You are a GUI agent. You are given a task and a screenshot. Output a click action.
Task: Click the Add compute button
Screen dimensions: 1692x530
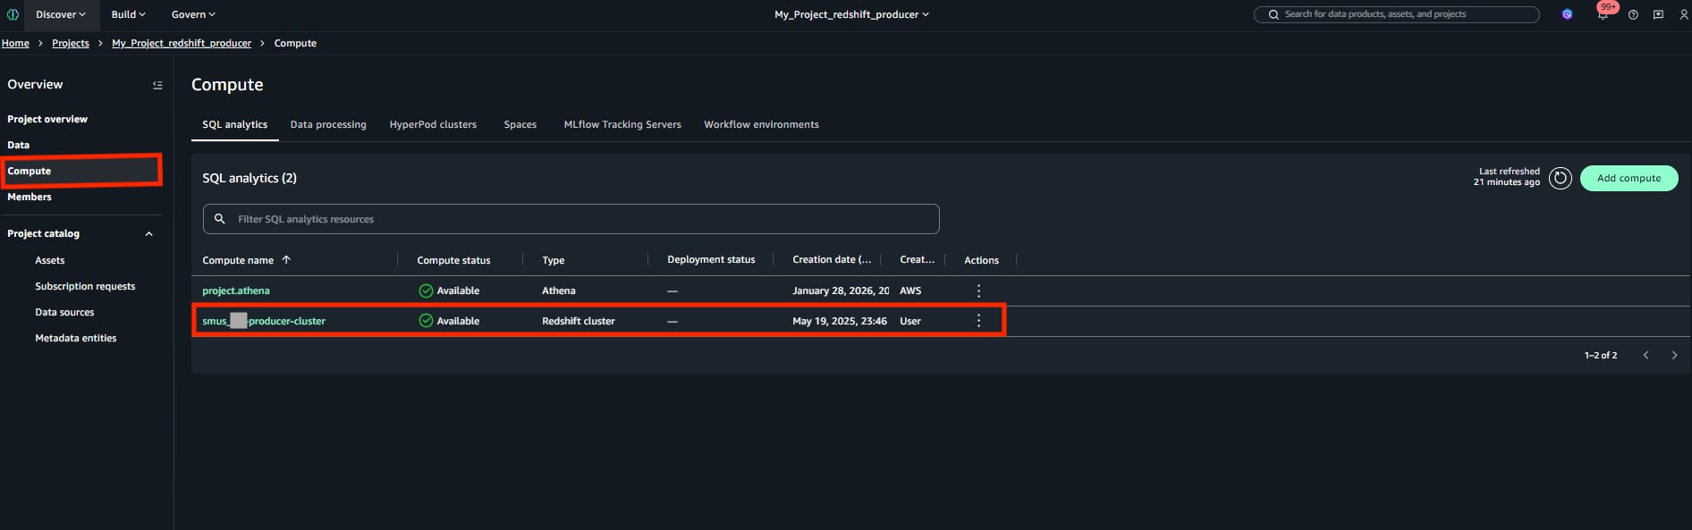1629,178
